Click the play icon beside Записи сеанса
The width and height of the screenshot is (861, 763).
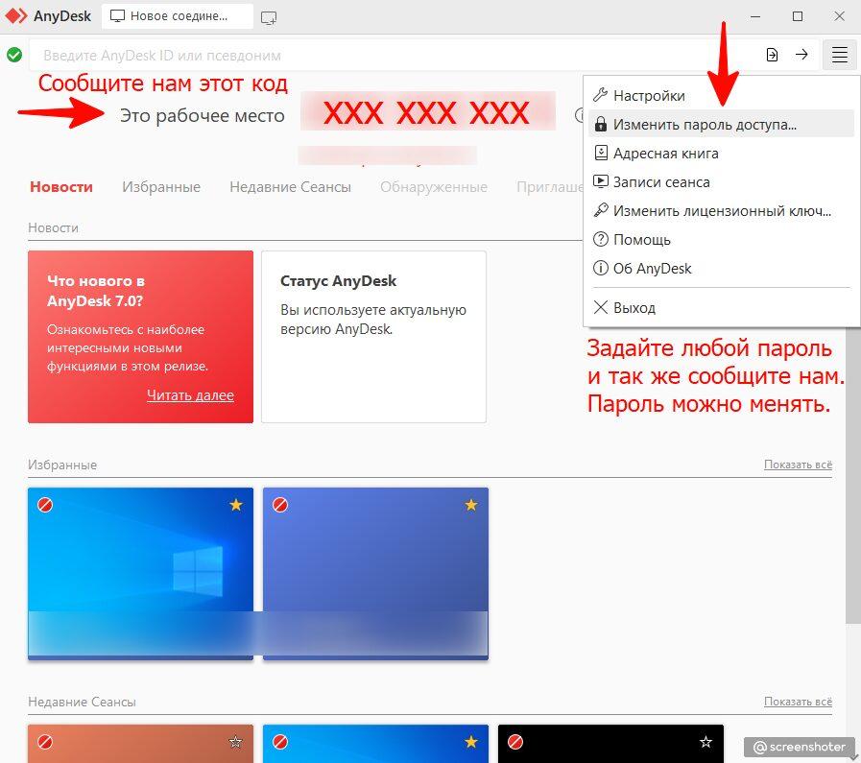[x=601, y=181]
